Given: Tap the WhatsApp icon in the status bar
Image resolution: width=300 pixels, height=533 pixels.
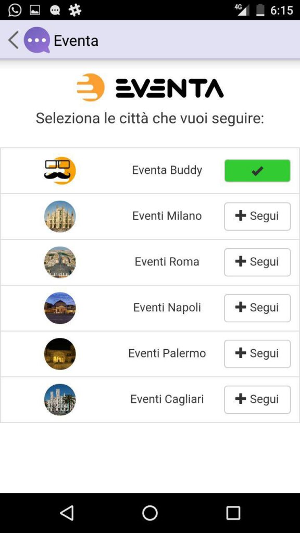Looking at the screenshot, I should [12, 9].
